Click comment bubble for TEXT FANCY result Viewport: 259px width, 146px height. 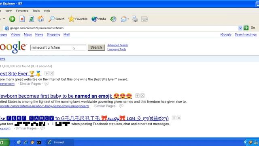click(x=42, y=128)
